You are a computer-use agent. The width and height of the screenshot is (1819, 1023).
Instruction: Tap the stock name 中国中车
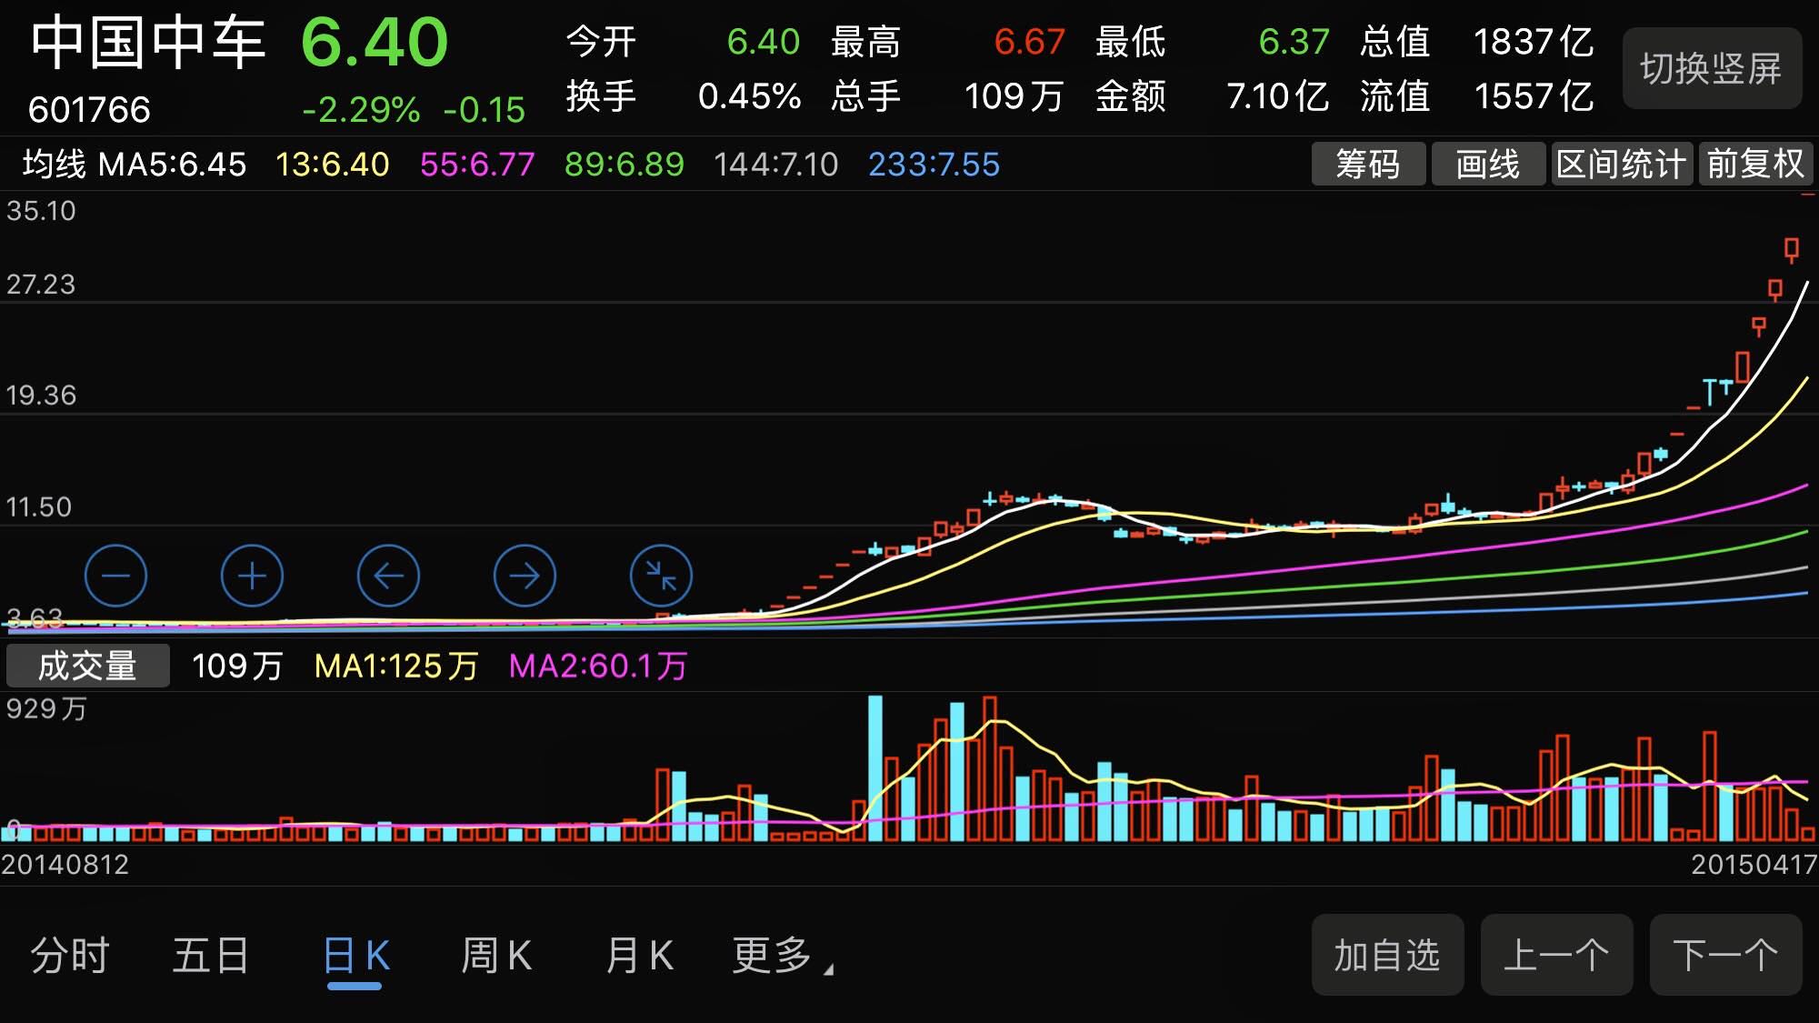pos(148,43)
